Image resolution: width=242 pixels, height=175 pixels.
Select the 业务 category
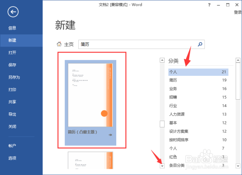[198, 89]
